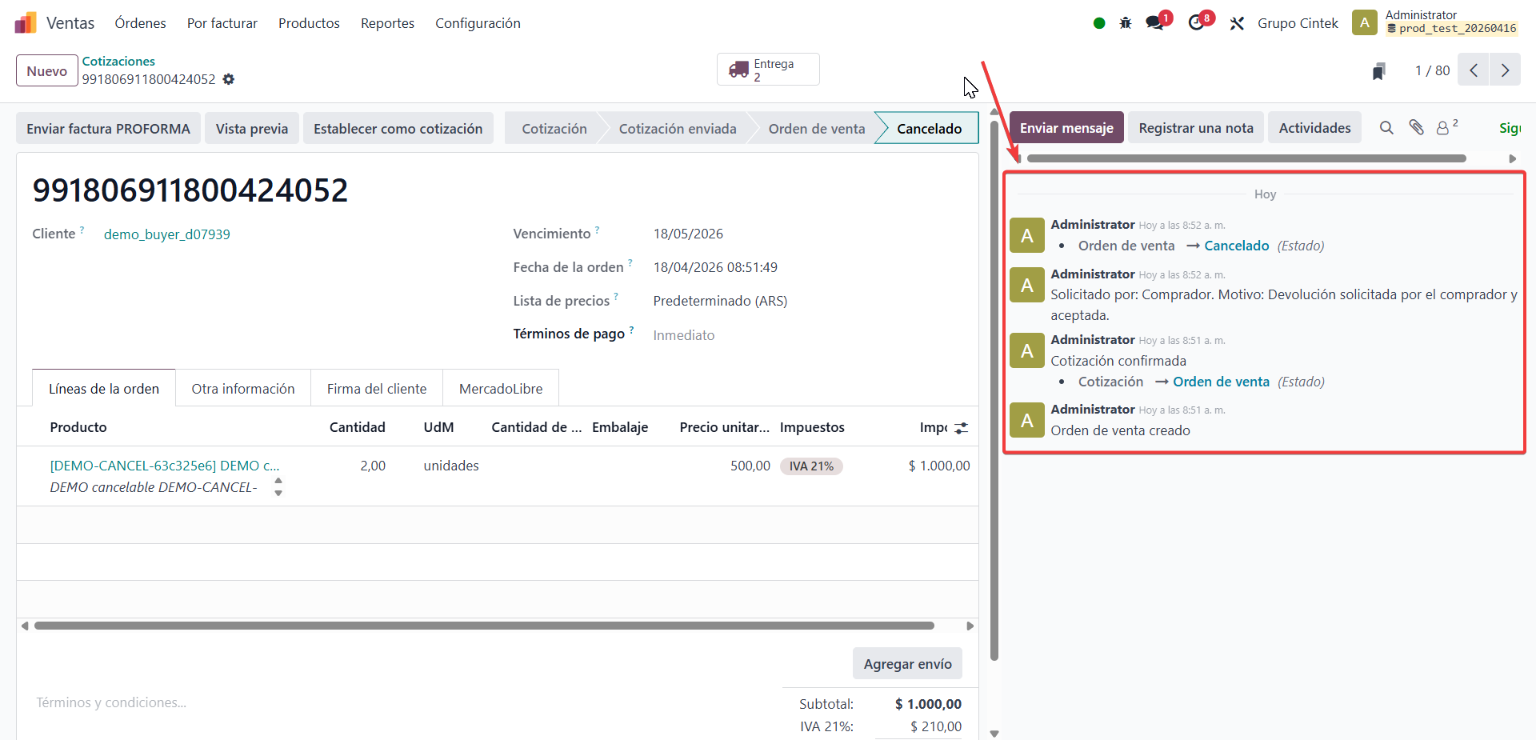Open the gear actions menu next to the order number
Image resolution: width=1536 pixels, height=740 pixels.
click(x=229, y=79)
